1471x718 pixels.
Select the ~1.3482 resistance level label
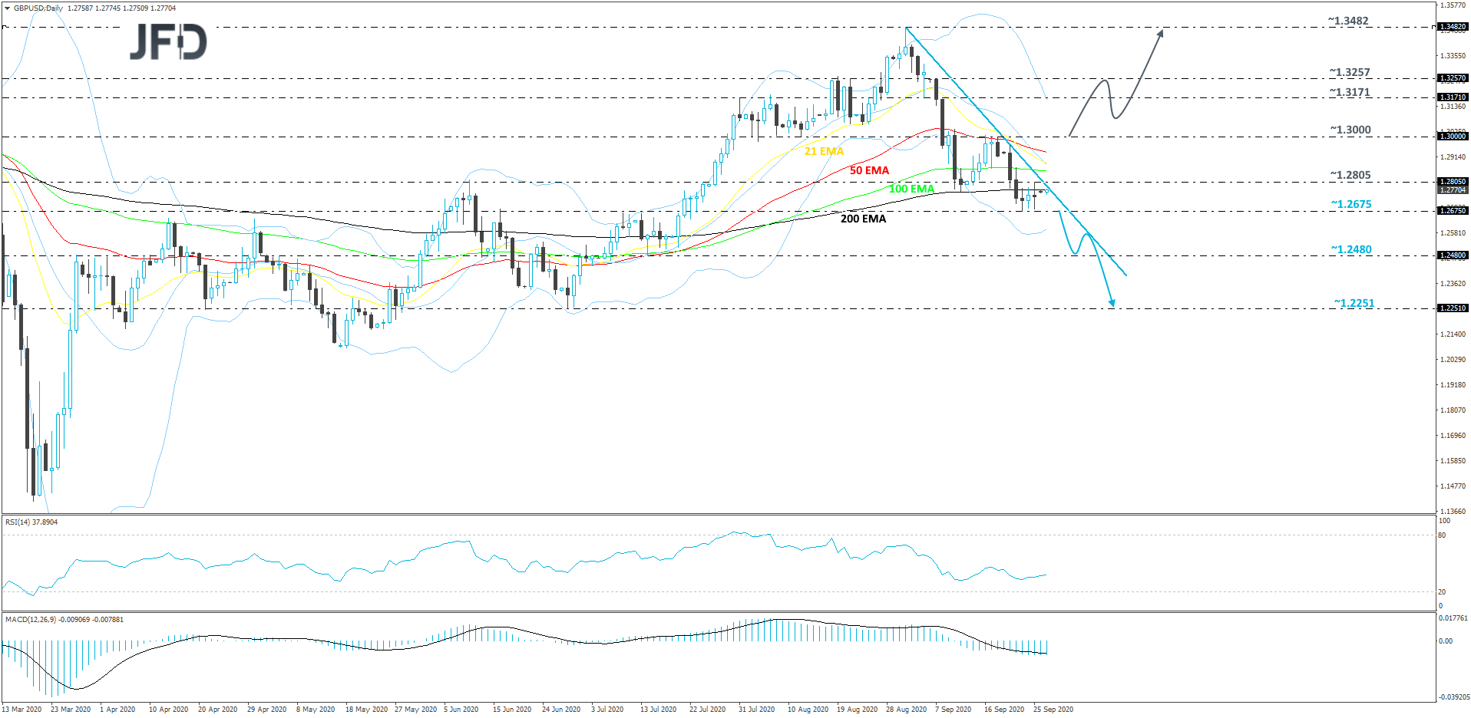click(1348, 21)
